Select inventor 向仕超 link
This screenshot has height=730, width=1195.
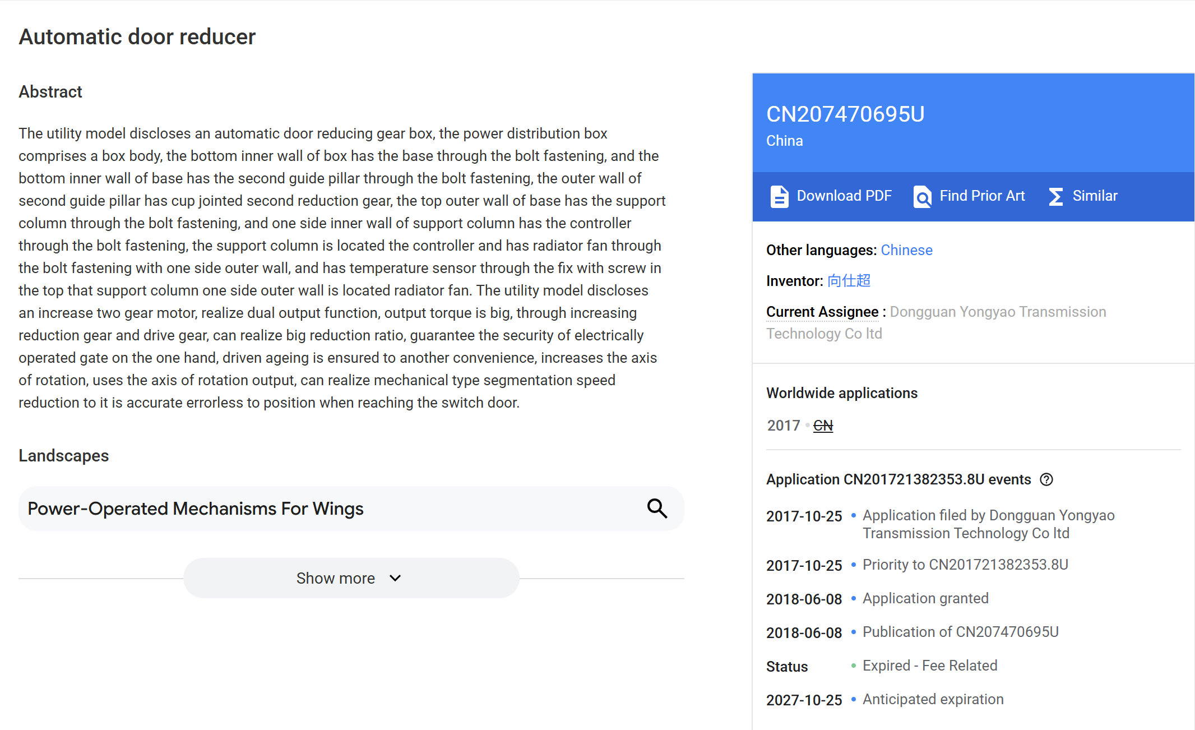pos(848,281)
